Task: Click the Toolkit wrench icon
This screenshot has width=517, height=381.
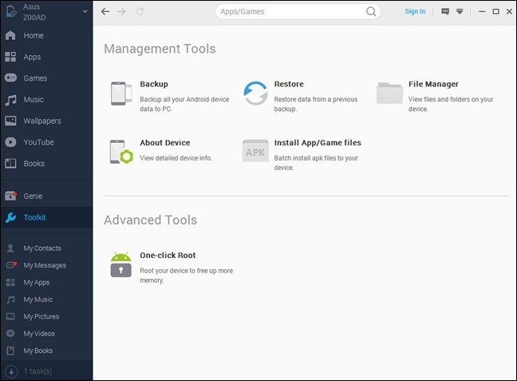Action: pyautogui.click(x=10, y=217)
